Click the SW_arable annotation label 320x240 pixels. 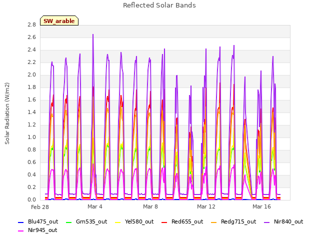[x=59, y=21]
